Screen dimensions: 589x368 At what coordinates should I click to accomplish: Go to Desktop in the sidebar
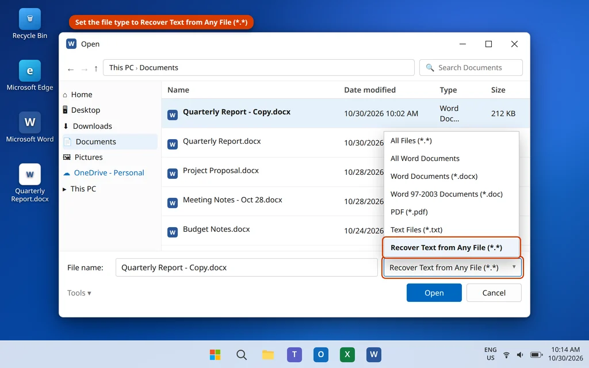tap(110, 110)
